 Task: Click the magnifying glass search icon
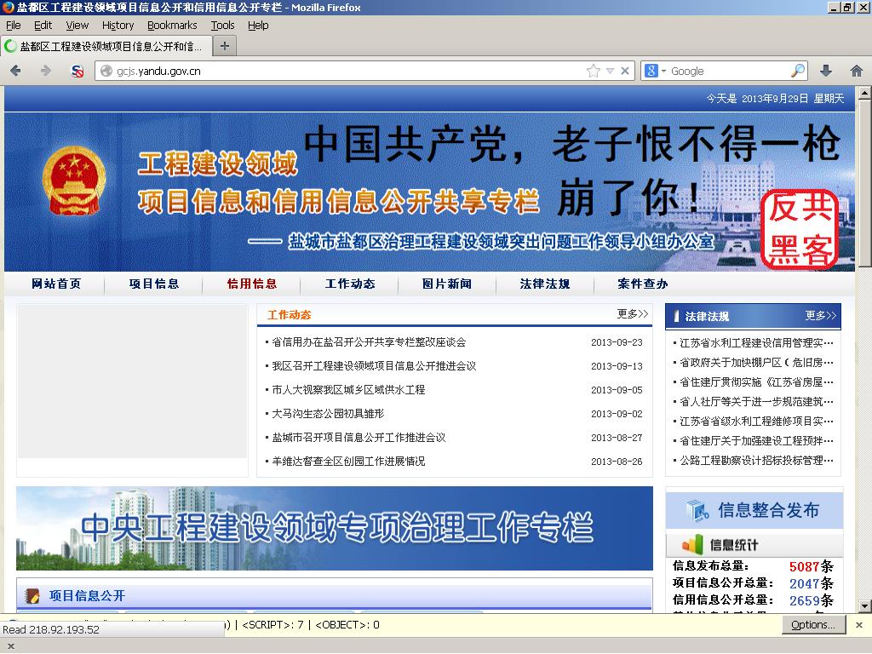797,71
